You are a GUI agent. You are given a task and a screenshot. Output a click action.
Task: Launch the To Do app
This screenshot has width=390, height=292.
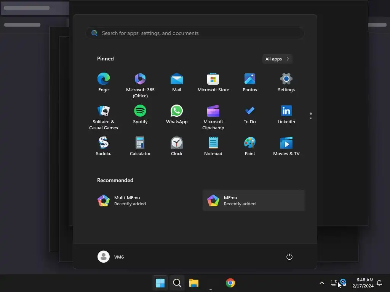pos(250,114)
